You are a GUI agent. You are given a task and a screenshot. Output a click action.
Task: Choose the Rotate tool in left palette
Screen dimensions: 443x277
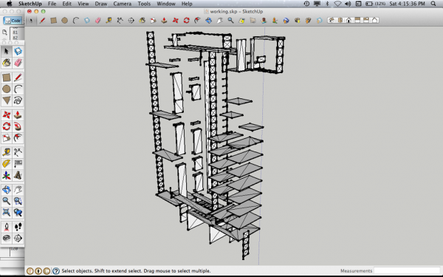point(7,126)
